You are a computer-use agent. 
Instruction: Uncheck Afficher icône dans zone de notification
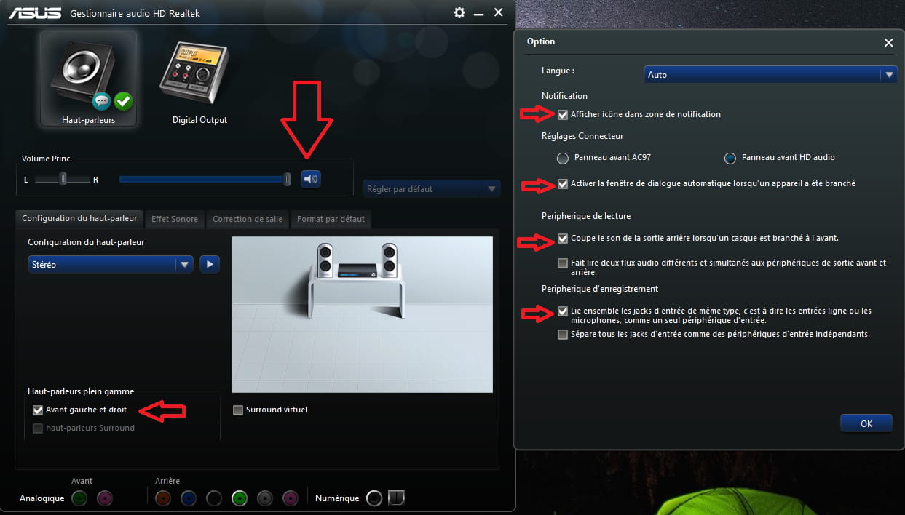(563, 115)
